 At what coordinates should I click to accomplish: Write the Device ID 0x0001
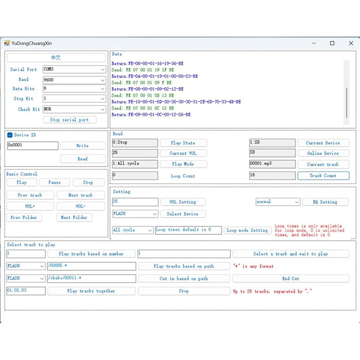point(83,145)
